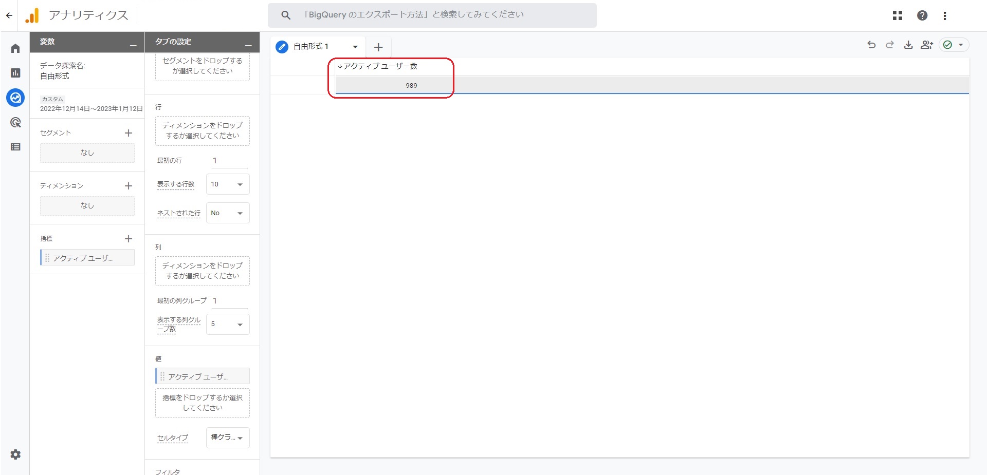Click the back arrow icon
The width and height of the screenshot is (987, 475).
[9, 15]
